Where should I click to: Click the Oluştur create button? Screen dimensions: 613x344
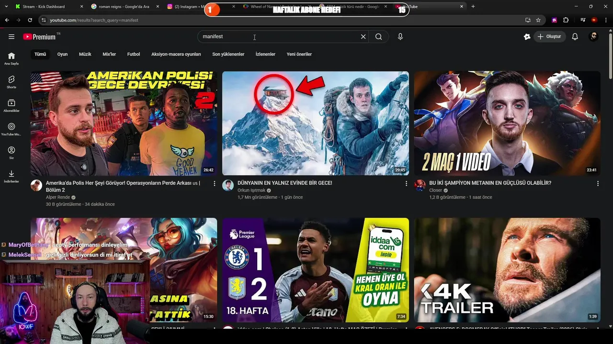tap(549, 37)
